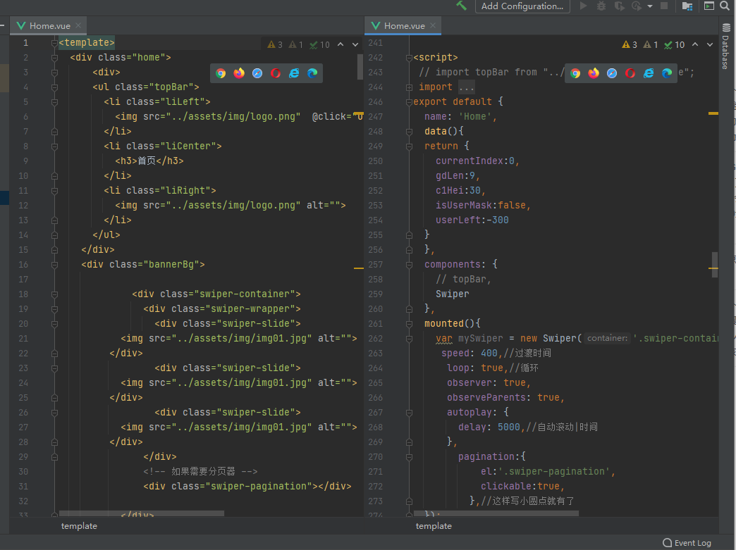Click the left editor's vertical scrollbar thumb
The height and width of the screenshot is (550, 736).
360,66
